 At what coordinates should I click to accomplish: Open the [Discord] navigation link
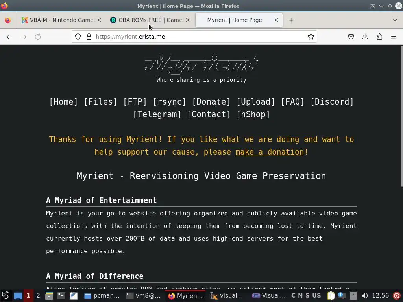[332, 102]
